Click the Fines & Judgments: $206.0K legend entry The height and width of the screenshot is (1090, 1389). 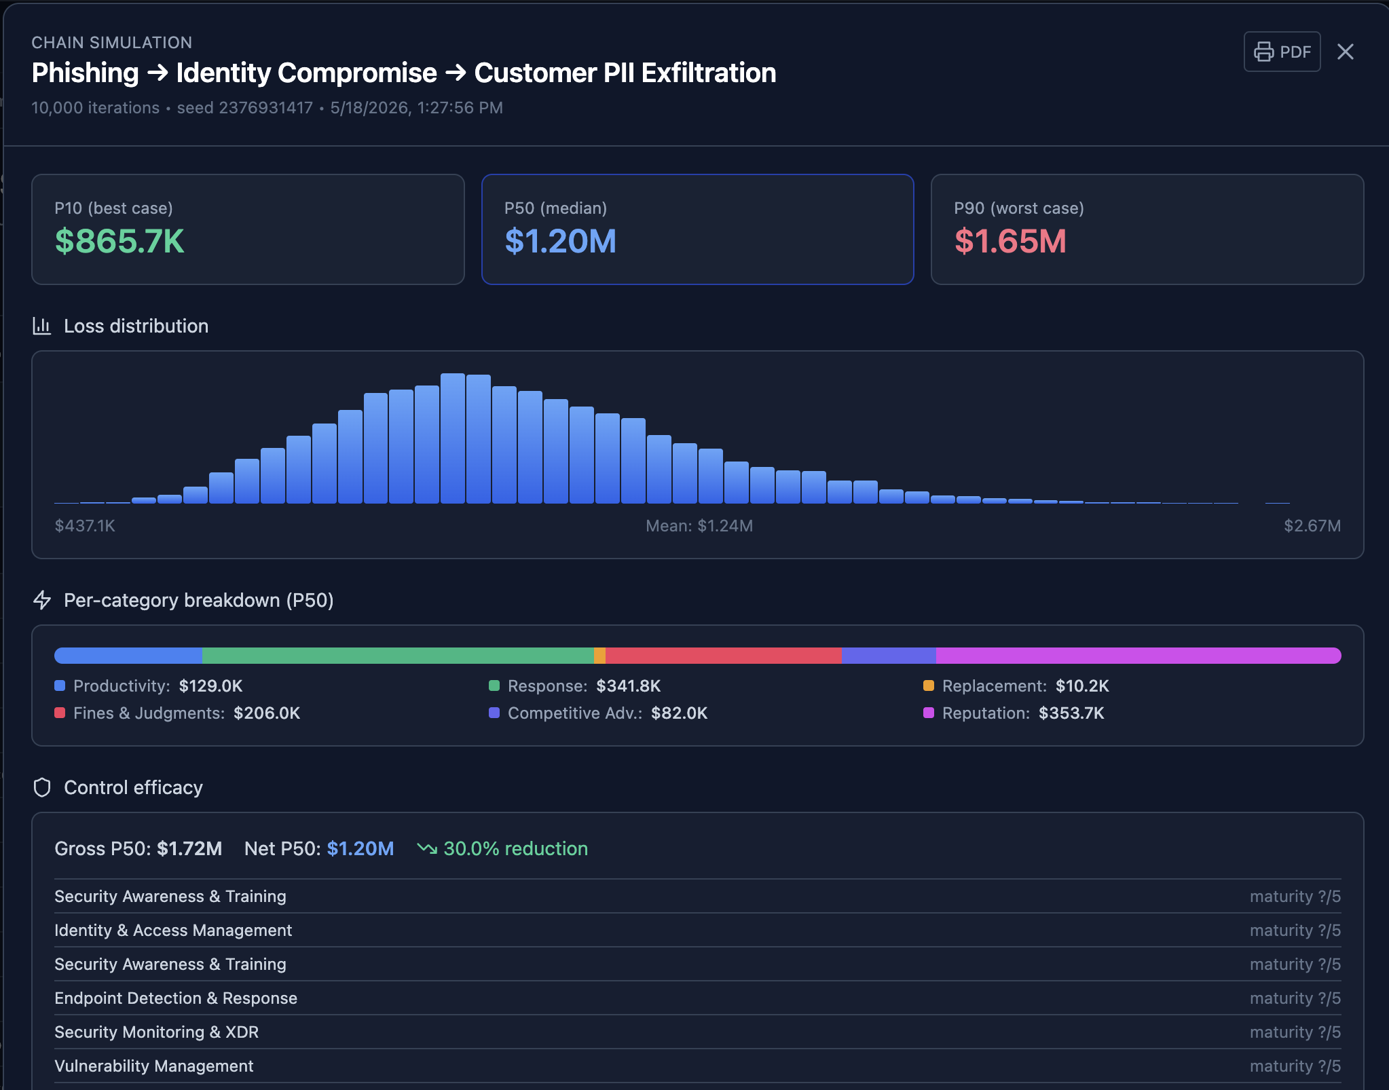[x=177, y=713]
